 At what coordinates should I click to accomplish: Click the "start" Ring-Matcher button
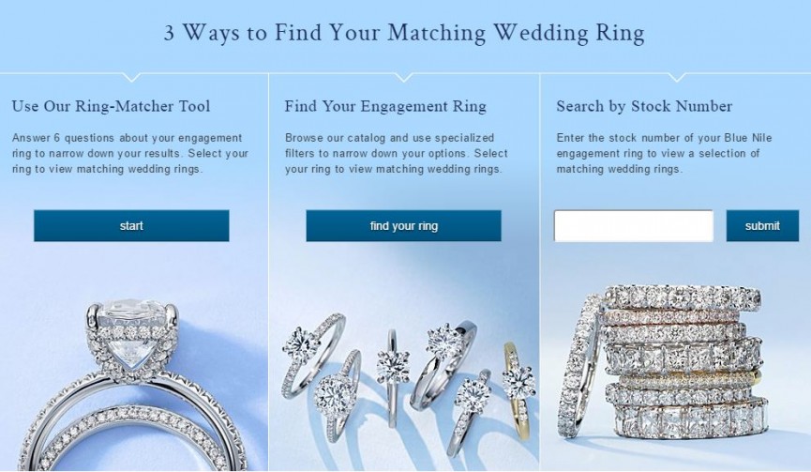[x=131, y=225]
